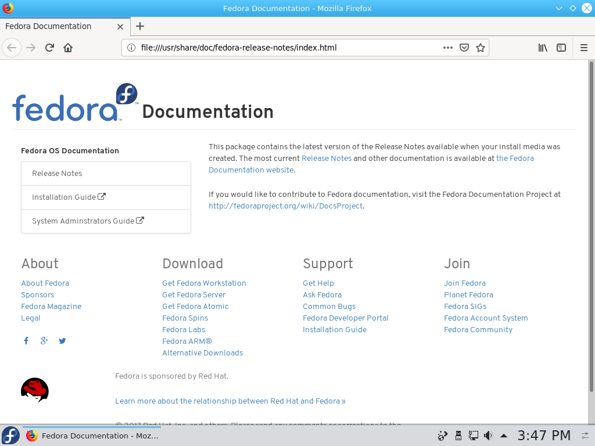This screenshot has width=595, height=446.
Task: Follow the Release Notes link in paragraph
Action: [x=327, y=159]
